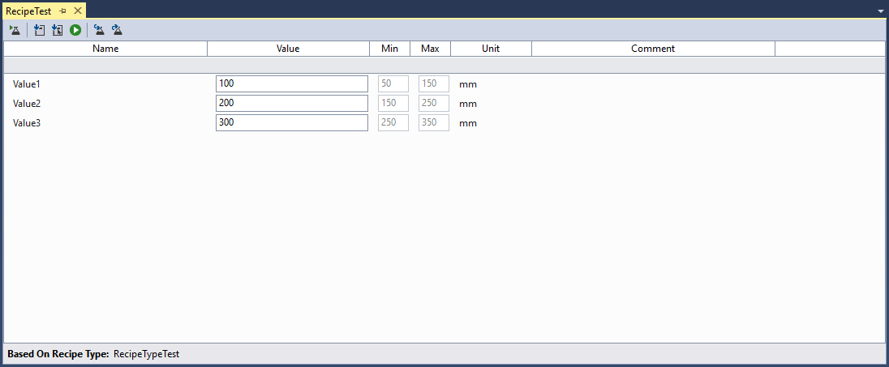Open the tab list dropdown arrow
Image resolution: width=889 pixels, height=367 pixels.
pyautogui.click(x=880, y=11)
